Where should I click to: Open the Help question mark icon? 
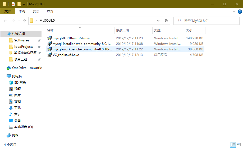(239, 11)
